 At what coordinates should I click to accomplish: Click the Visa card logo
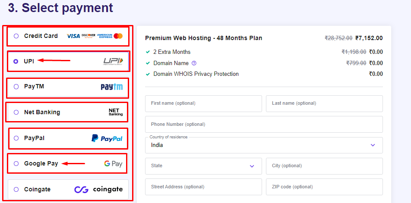(73, 36)
